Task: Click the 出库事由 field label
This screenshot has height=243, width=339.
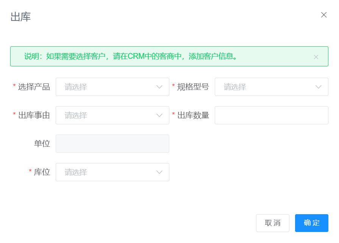Action: pos(34,115)
